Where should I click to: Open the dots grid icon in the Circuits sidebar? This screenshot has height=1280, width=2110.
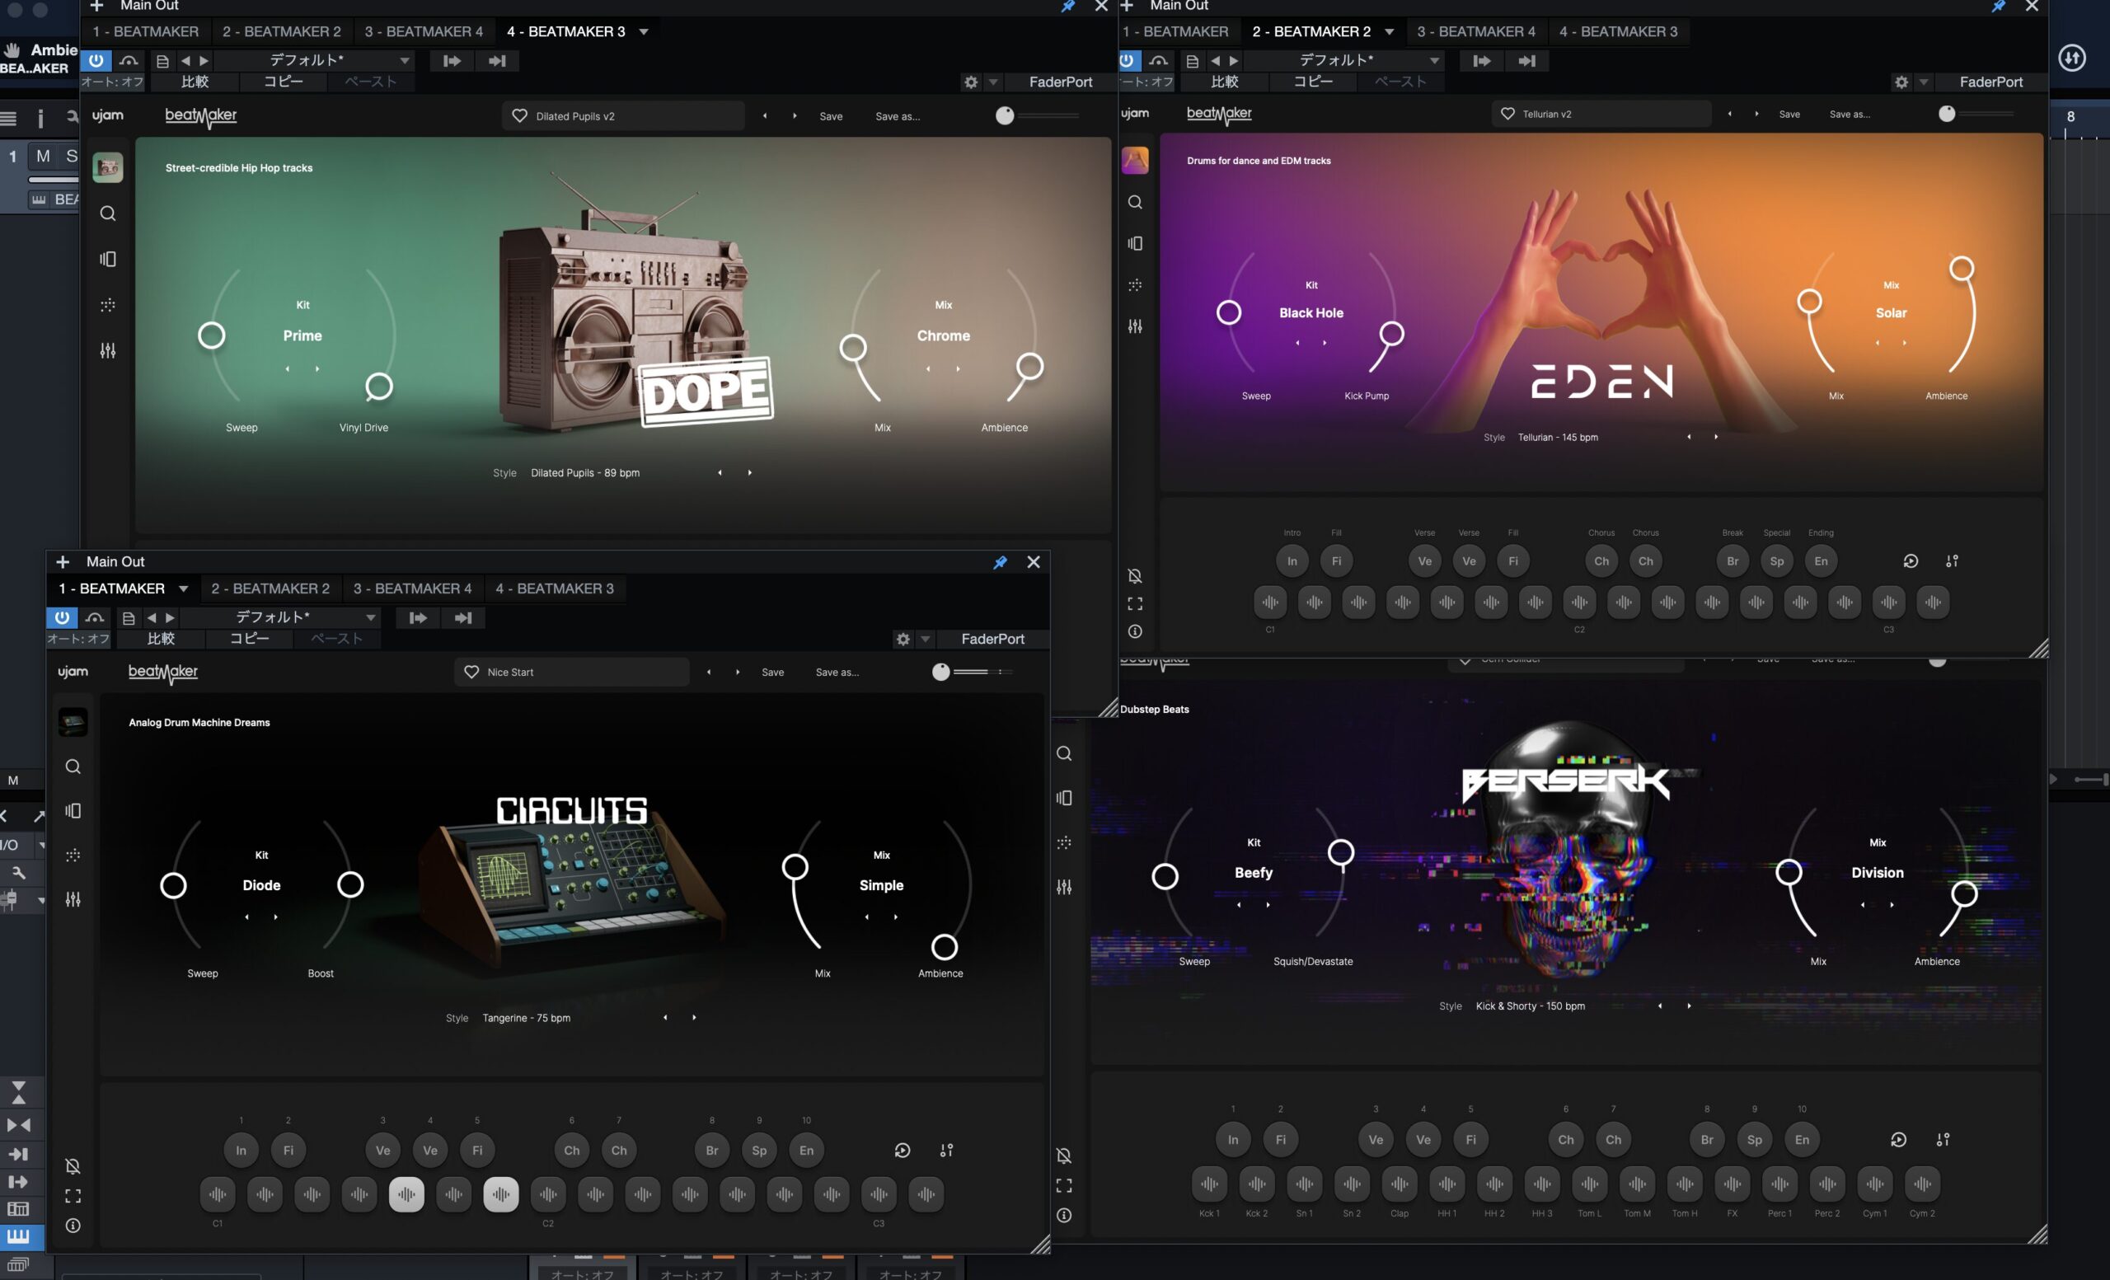tap(73, 855)
